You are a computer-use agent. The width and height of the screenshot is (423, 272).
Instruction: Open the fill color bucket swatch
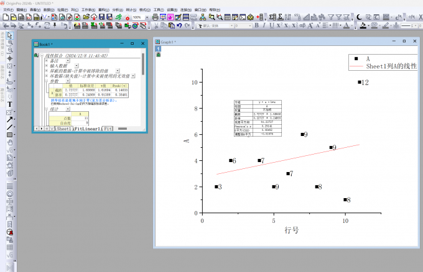[363, 25]
